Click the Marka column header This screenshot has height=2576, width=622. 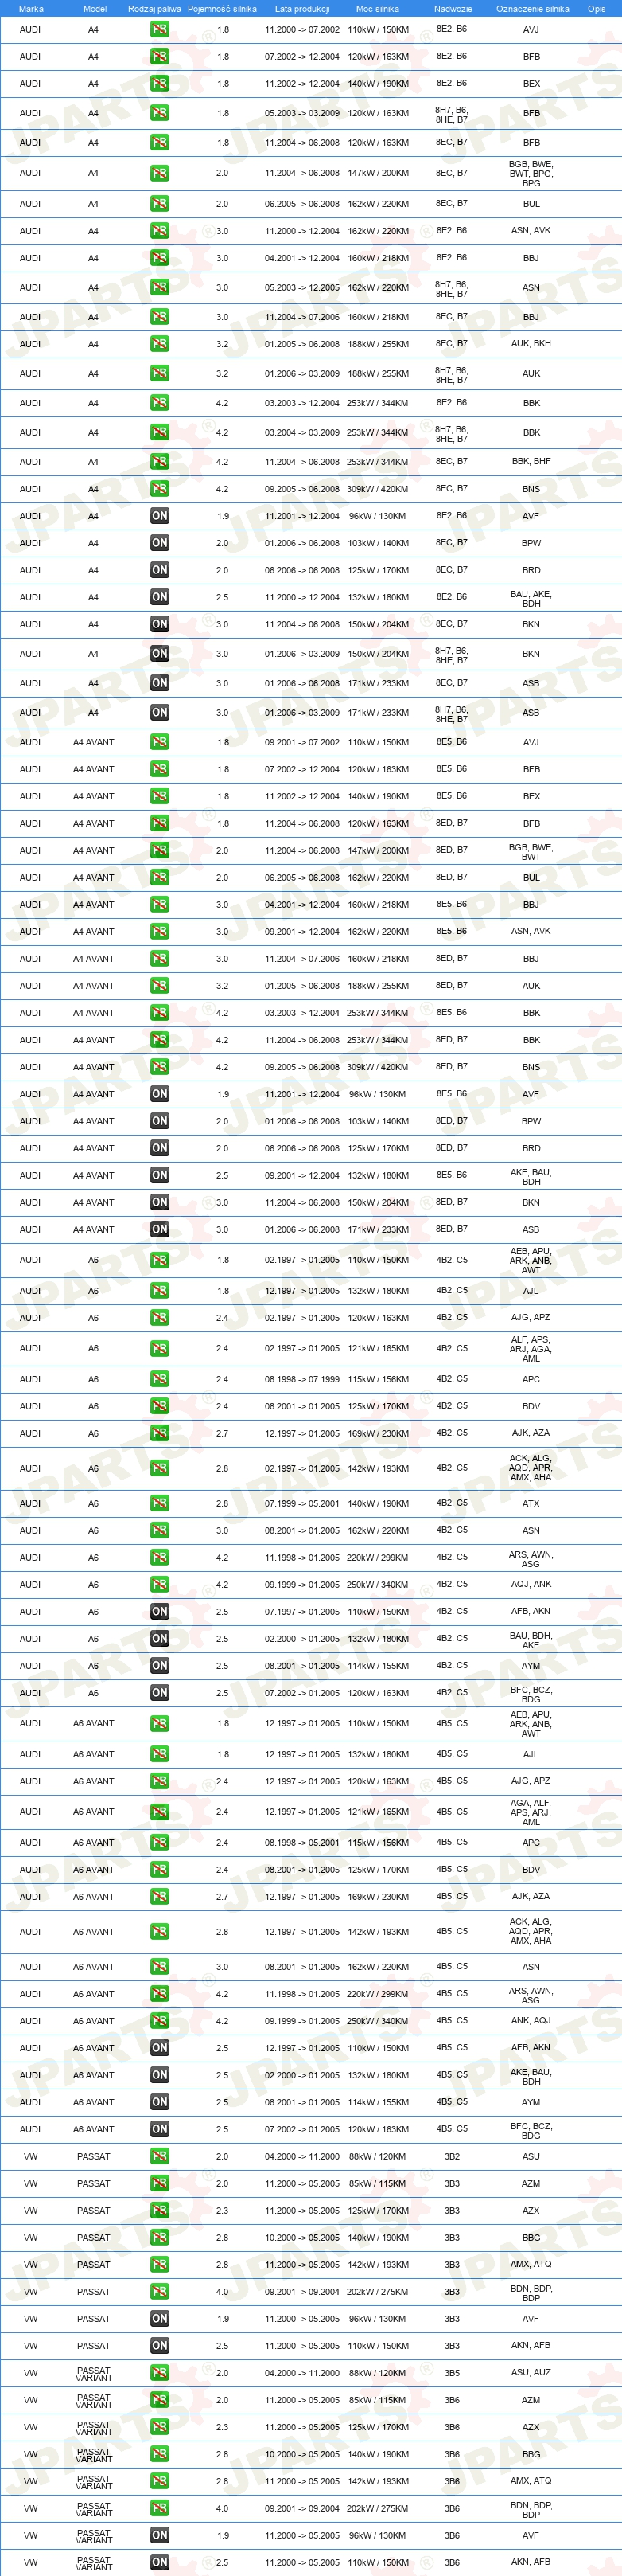pos(31,9)
